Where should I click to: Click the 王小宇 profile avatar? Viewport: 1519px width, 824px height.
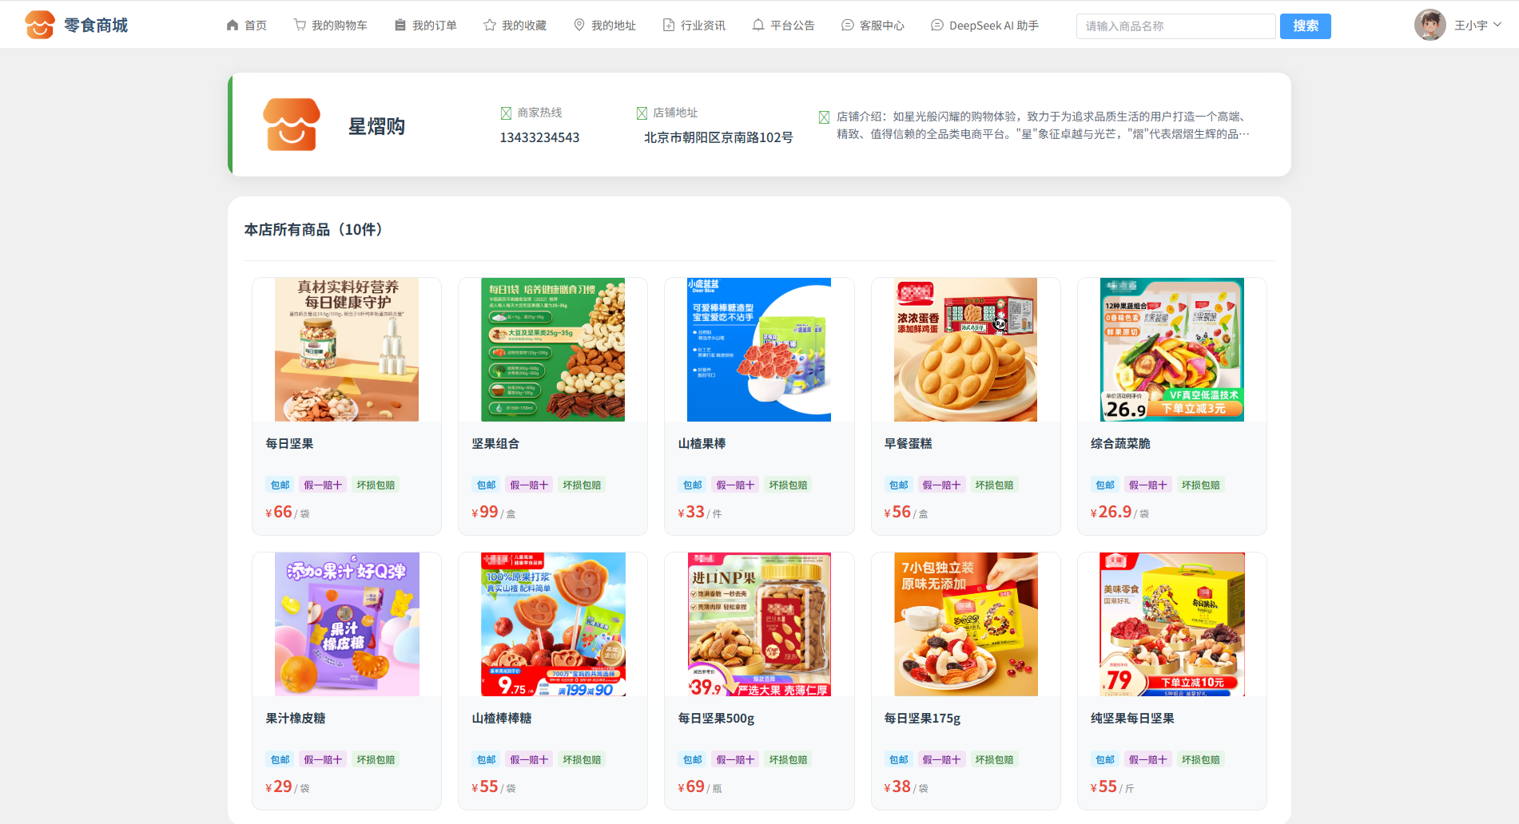click(x=1430, y=25)
